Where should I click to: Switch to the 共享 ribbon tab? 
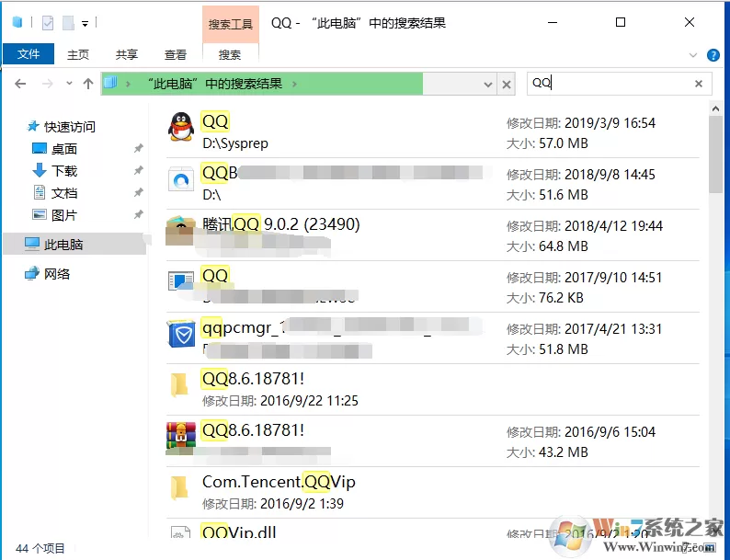127,54
